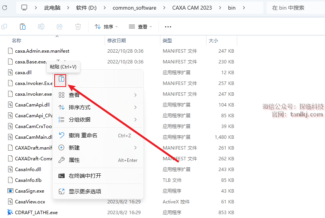Choose 属性 in the context menu
The image size is (325, 218).
coord(98,160)
